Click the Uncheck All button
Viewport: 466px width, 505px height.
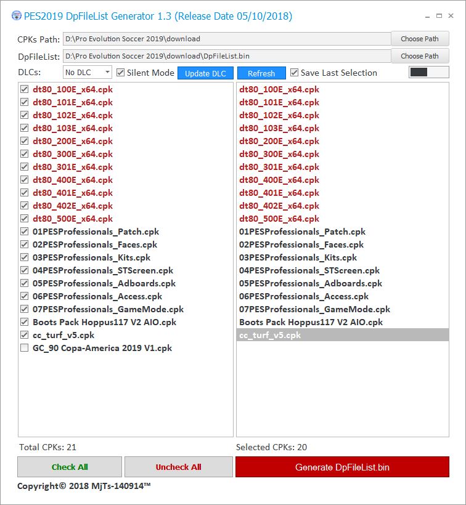(x=179, y=467)
